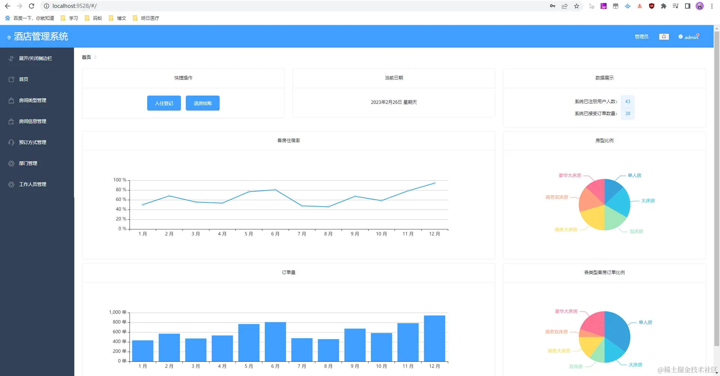Viewport: 720px width, 376px height.
Task: Click the 12月 point on 客房住宿率 line
Action: point(434,183)
